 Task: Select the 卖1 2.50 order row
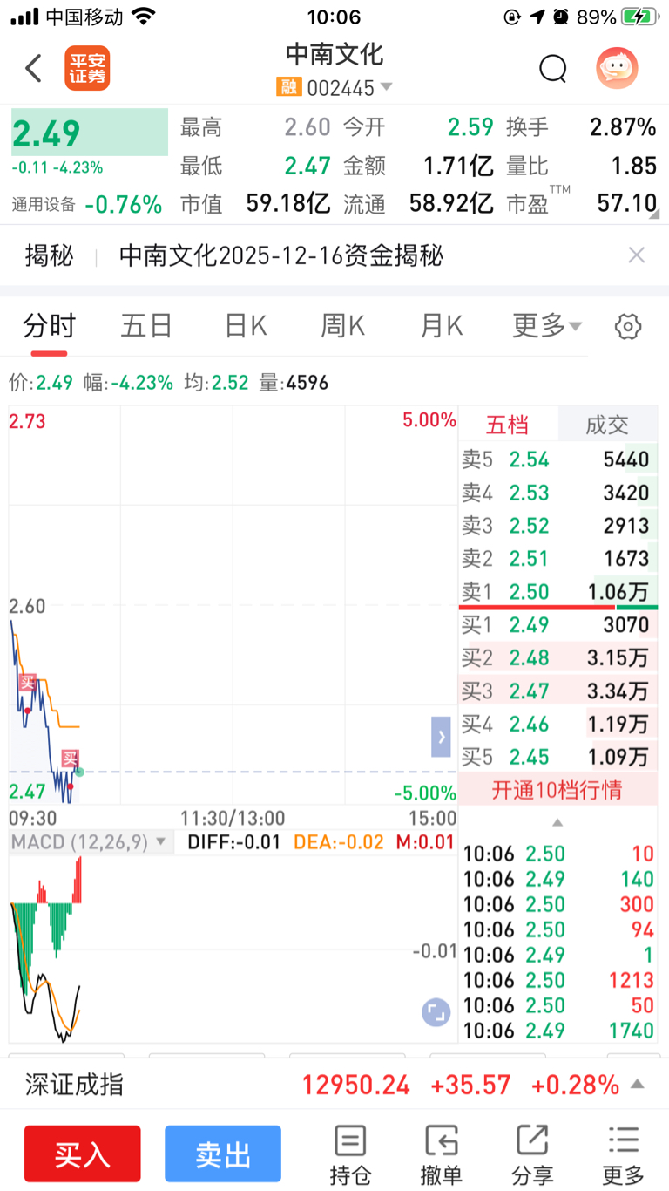pos(558,592)
